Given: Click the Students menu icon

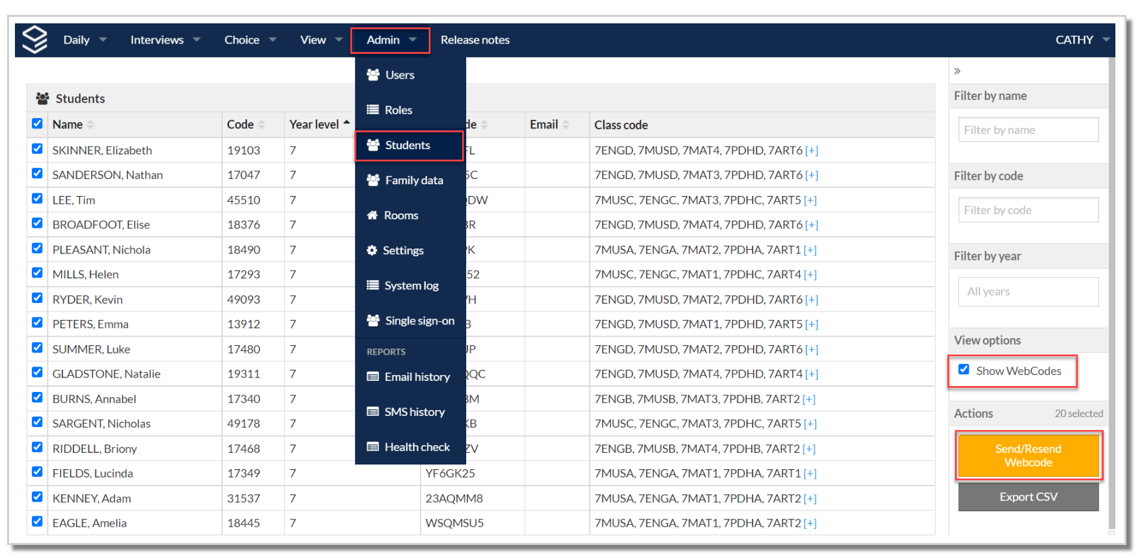Looking at the screenshot, I should [373, 145].
